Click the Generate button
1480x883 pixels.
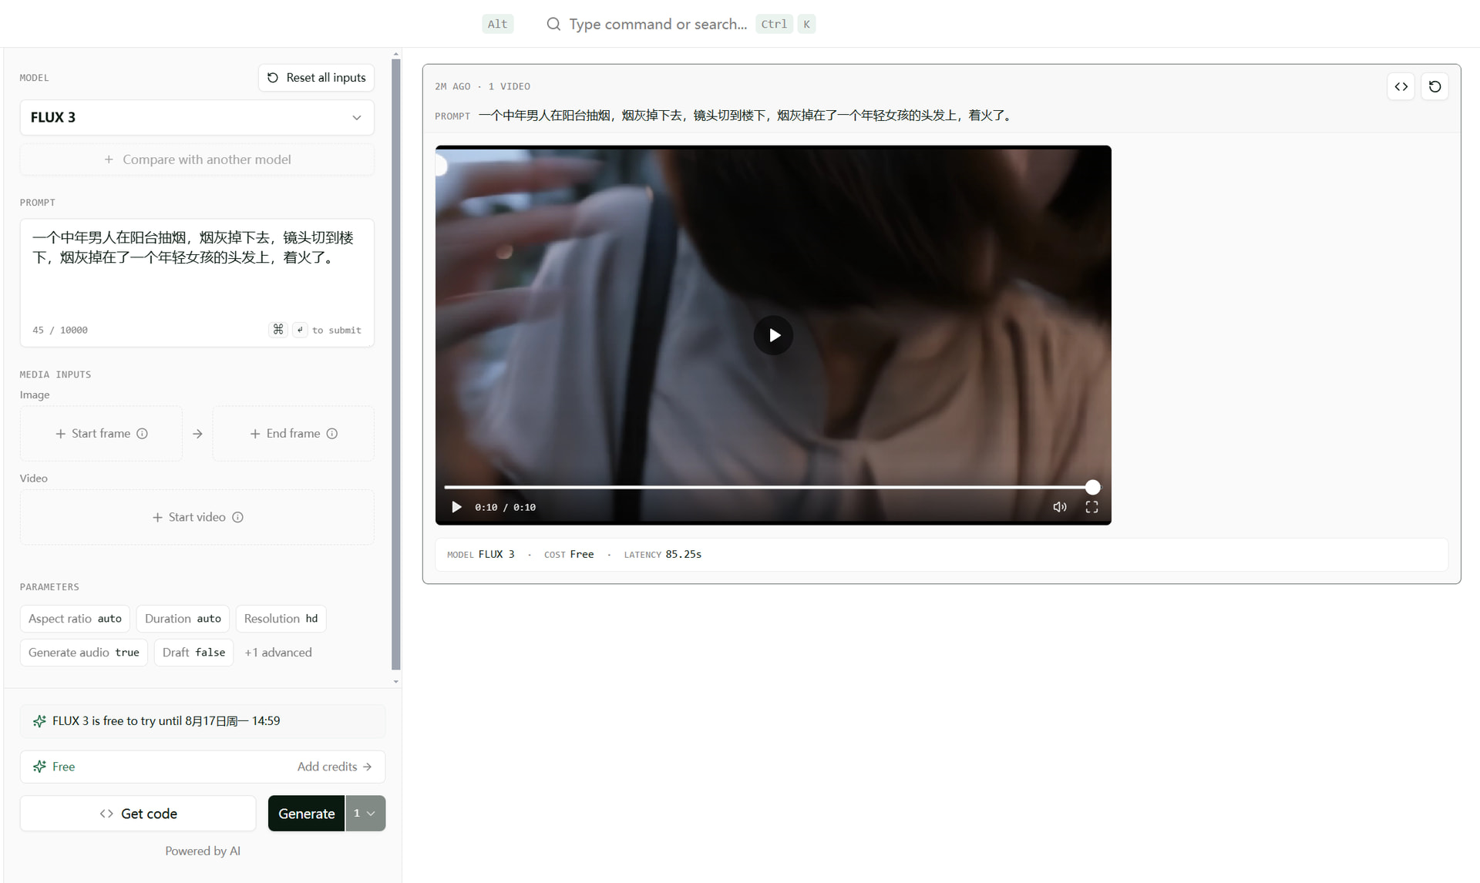click(306, 813)
